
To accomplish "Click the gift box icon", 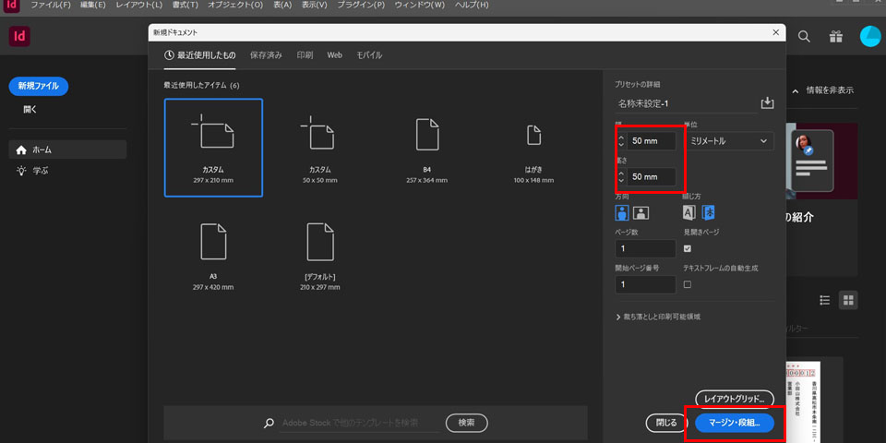I will click(x=835, y=37).
